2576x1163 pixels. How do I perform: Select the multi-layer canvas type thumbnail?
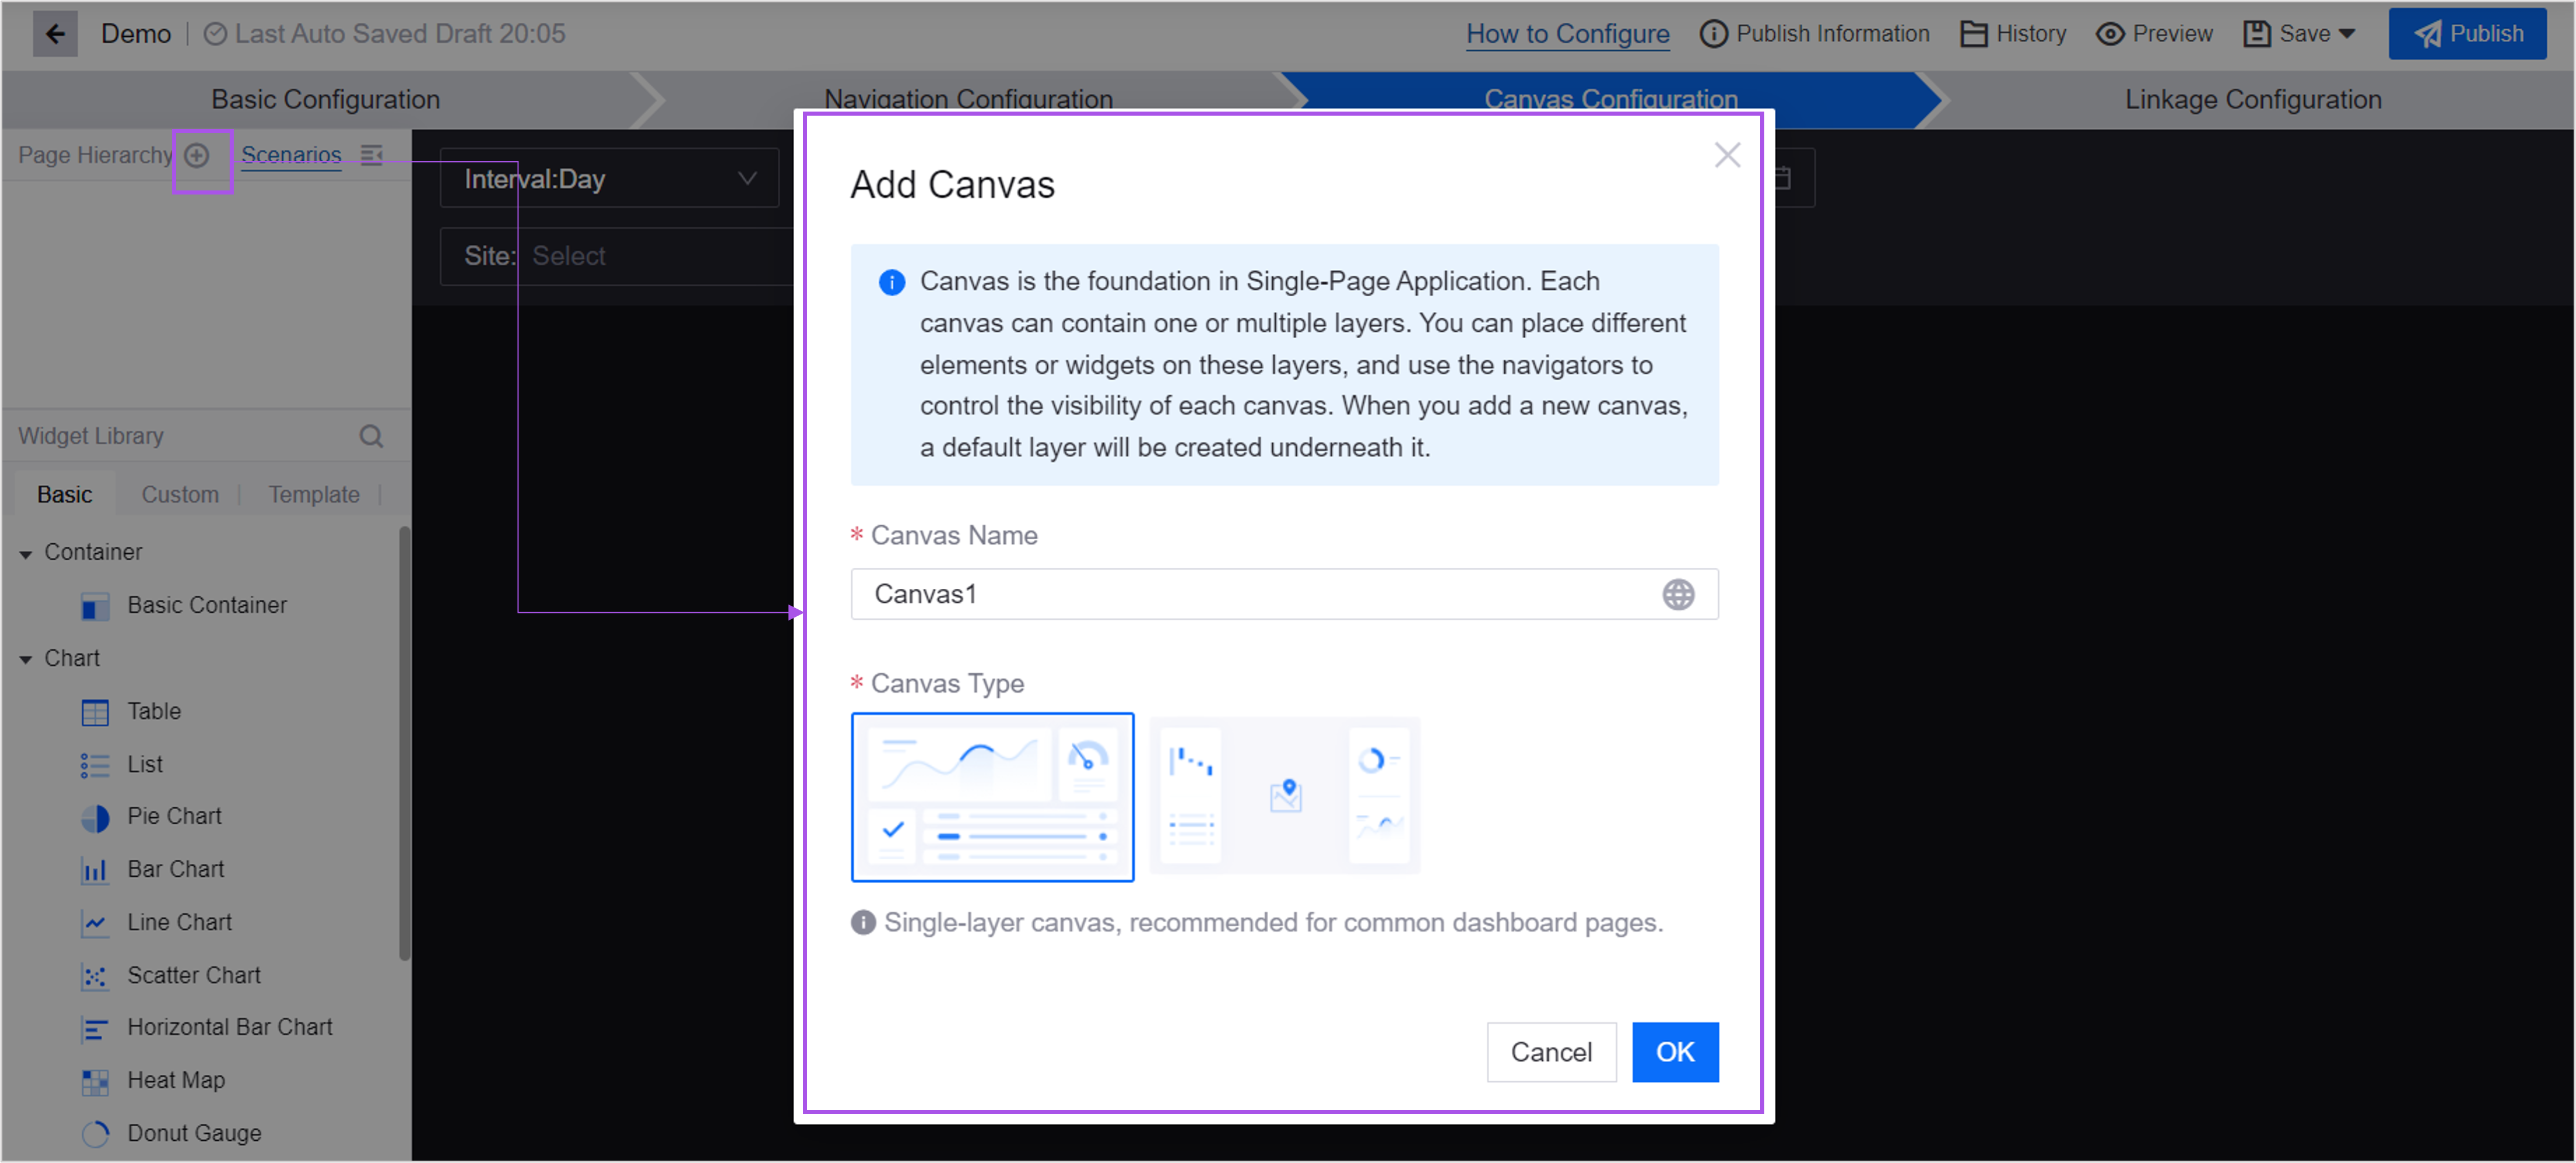coord(1284,796)
